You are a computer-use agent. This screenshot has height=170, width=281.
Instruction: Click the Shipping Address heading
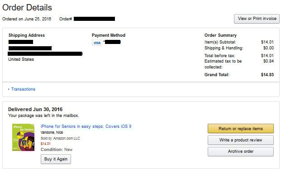click(x=27, y=35)
